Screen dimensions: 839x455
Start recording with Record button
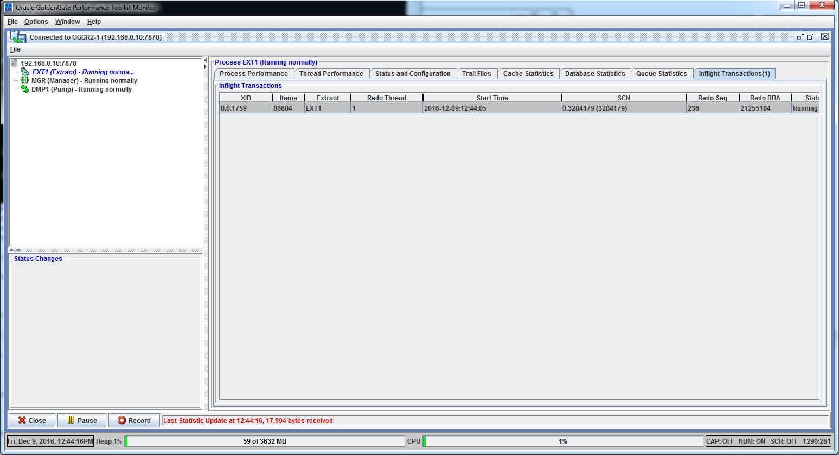pyautogui.click(x=134, y=420)
